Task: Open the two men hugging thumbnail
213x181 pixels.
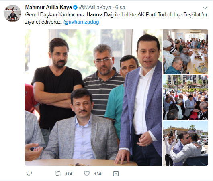Action: (x=185, y=143)
